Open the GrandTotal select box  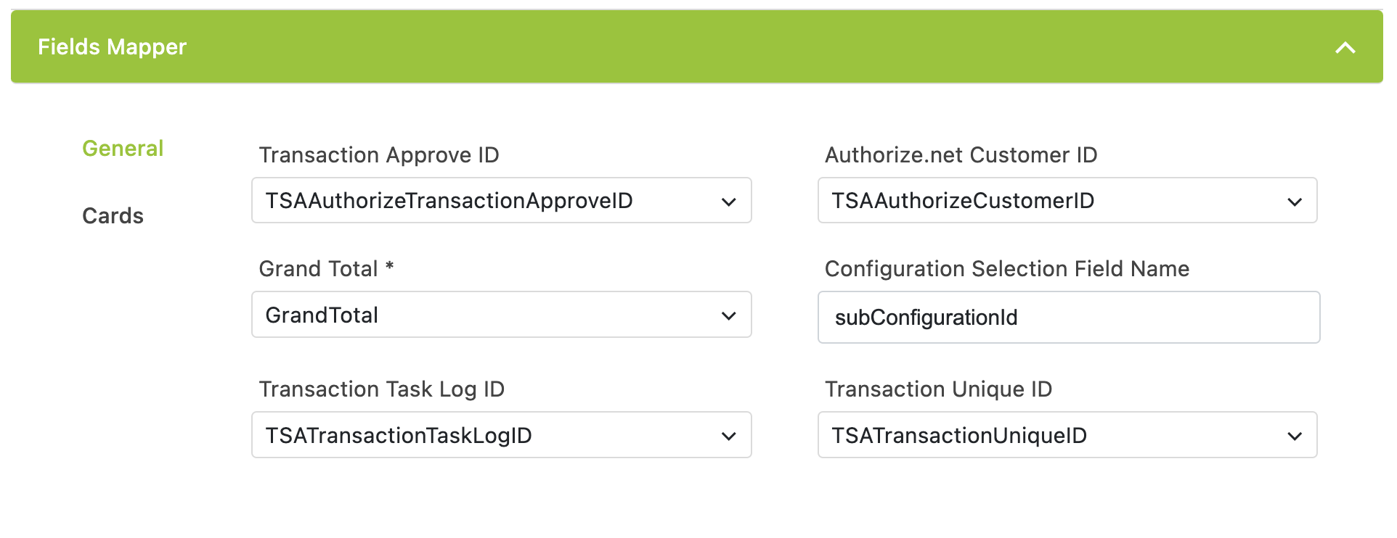point(501,315)
